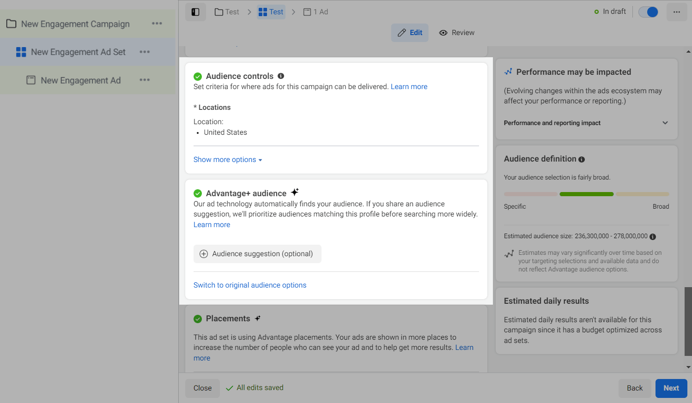This screenshot has height=403, width=692.
Task: Toggle the ad set on/off switch
Action: [648, 12]
